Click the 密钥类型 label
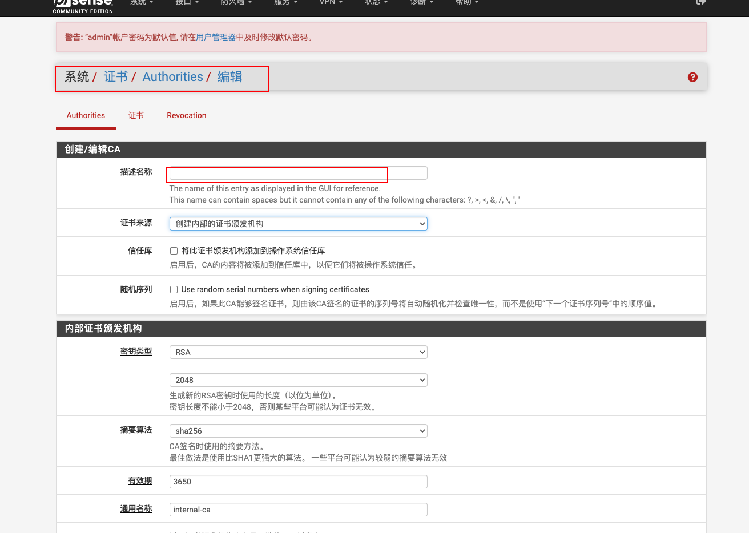The height and width of the screenshot is (533, 749). (136, 351)
